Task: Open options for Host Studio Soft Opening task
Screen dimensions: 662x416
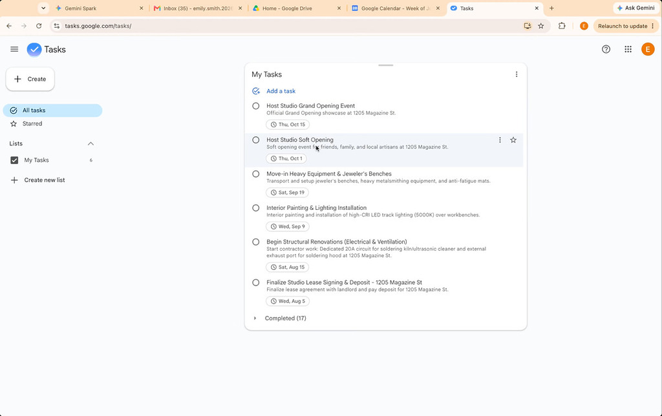Action: coord(500,140)
